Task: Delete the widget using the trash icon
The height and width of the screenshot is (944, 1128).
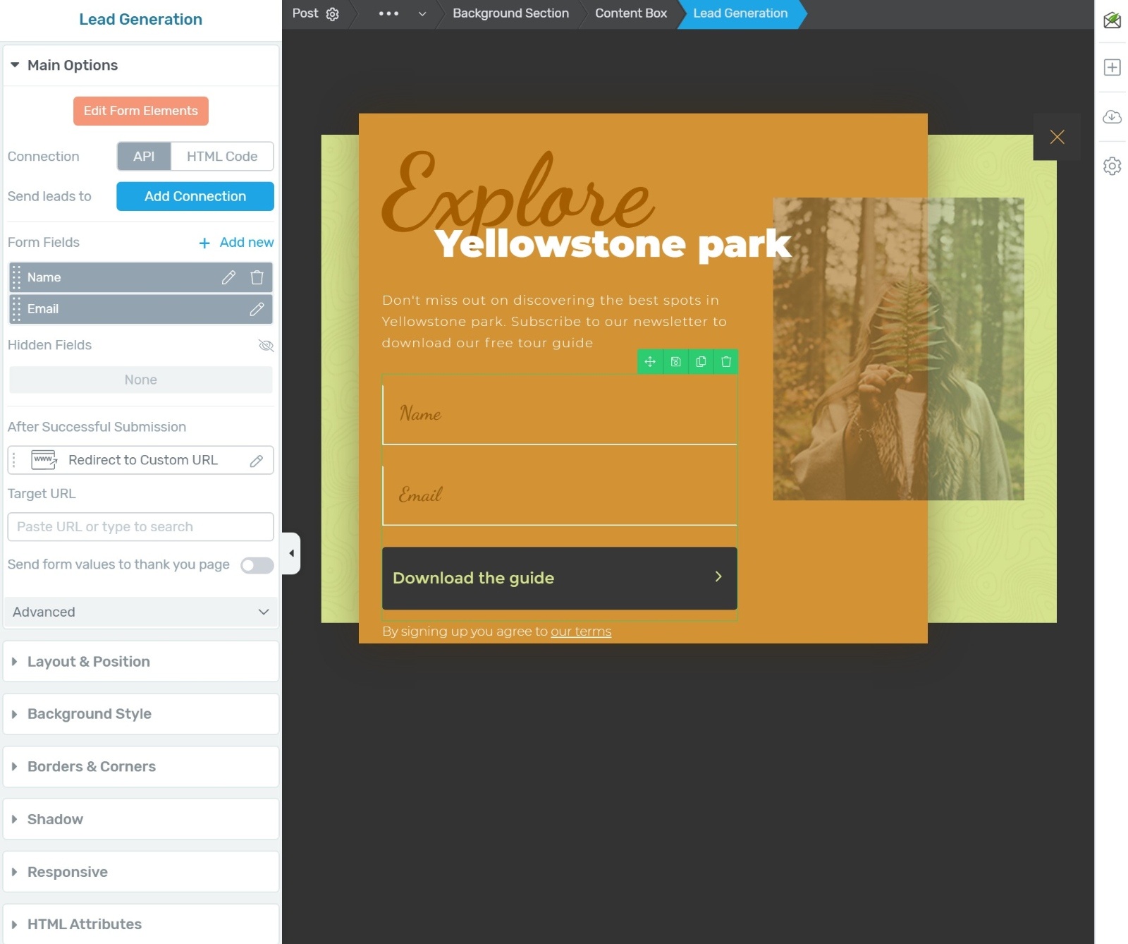Action: [725, 361]
